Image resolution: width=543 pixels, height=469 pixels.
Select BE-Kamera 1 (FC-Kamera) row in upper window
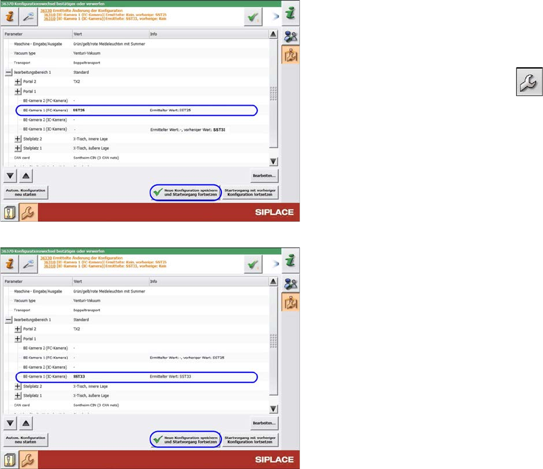tap(136, 110)
